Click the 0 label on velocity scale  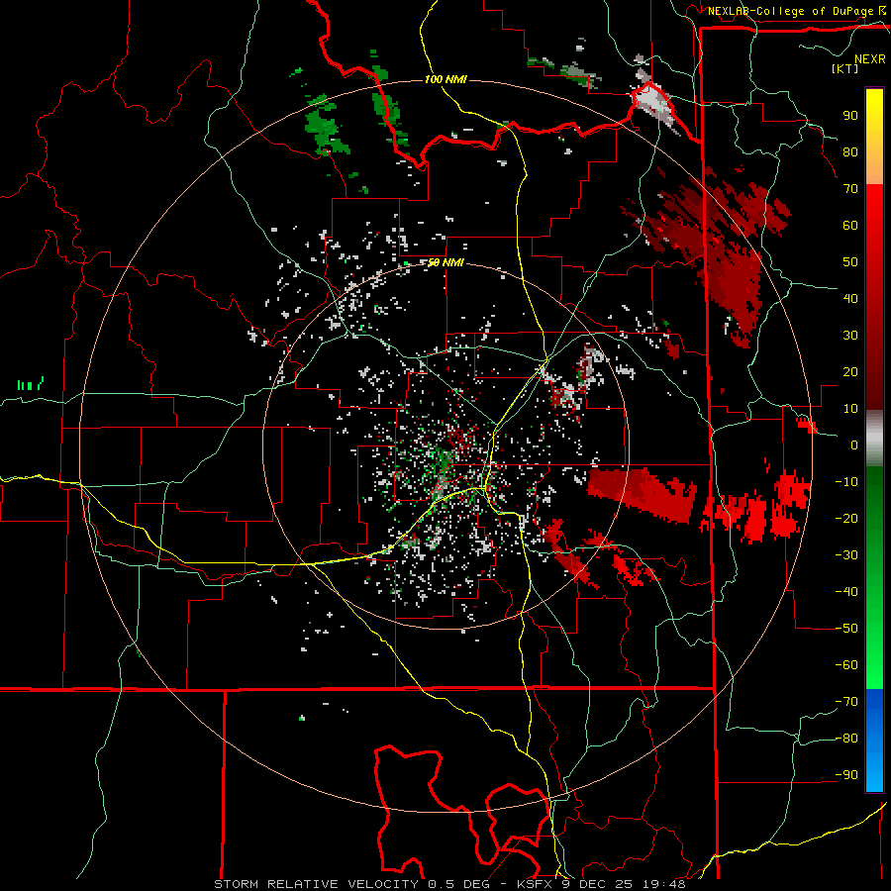pyautogui.click(x=854, y=445)
